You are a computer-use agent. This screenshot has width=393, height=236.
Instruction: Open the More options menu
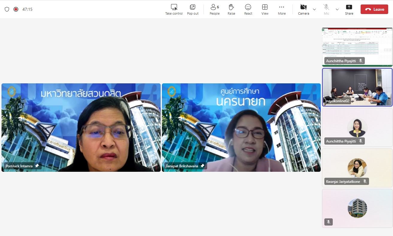pos(281,9)
